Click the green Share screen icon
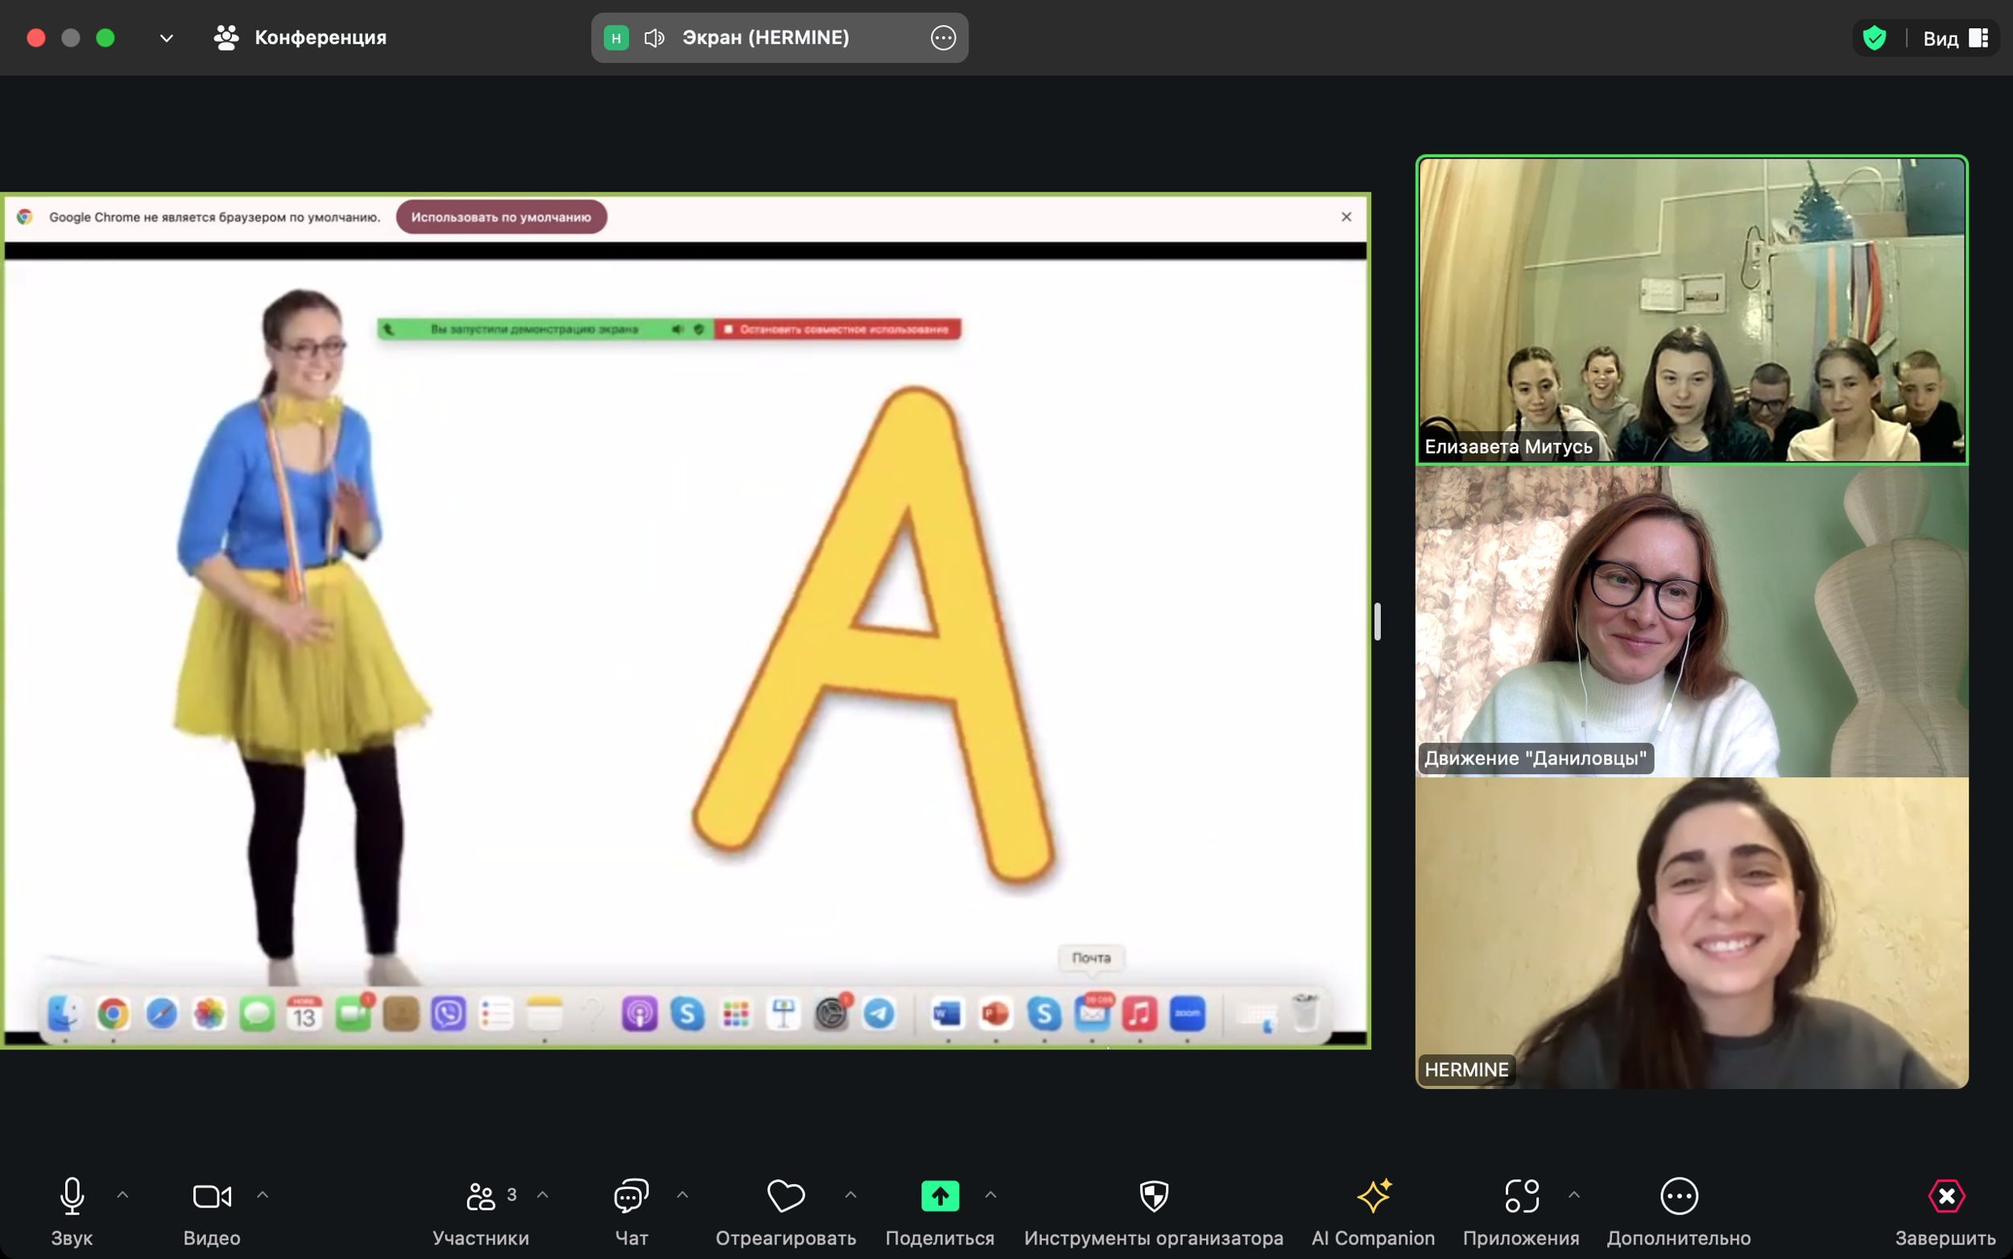Viewport: 2013px width, 1259px height. [940, 1196]
